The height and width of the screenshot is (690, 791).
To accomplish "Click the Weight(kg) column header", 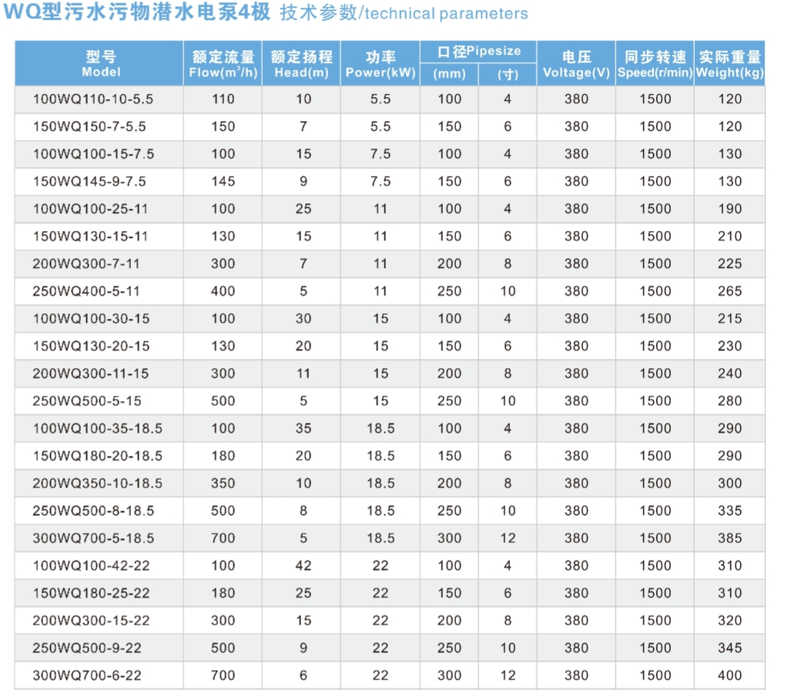I will tap(729, 64).
